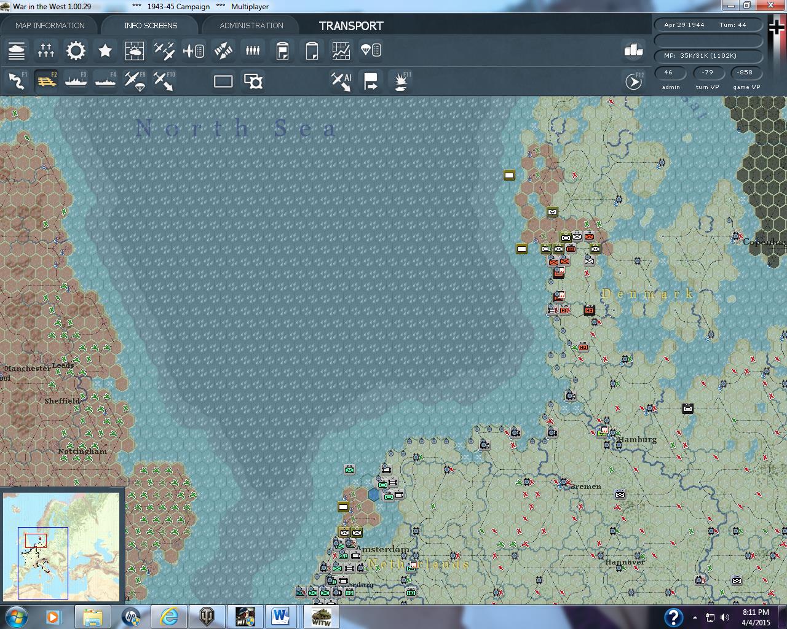Select the F10 air recon mode icon
This screenshot has width=787, height=629.
(164, 81)
